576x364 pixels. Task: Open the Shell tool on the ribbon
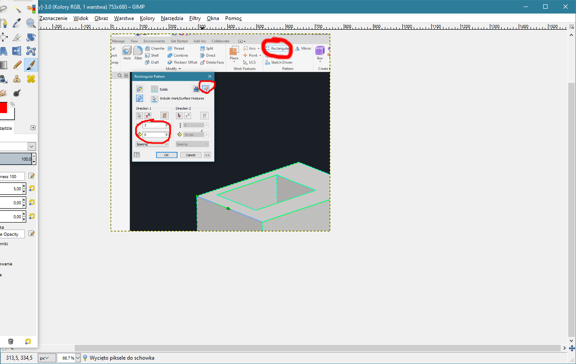tap(154, 55)
